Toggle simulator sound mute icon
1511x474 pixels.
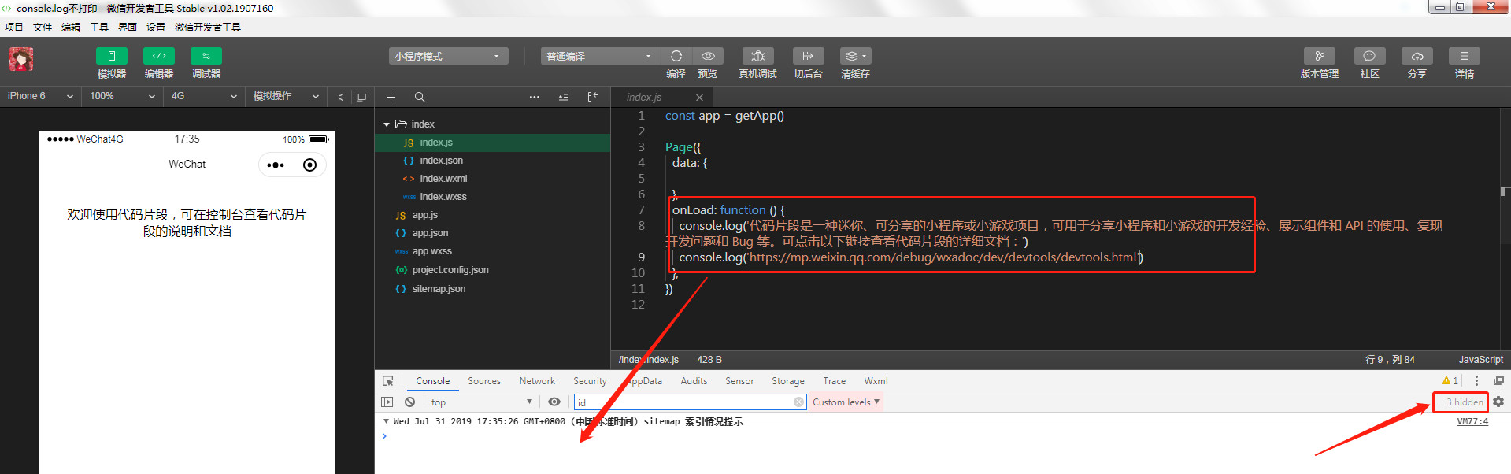[x=341, y=97]
